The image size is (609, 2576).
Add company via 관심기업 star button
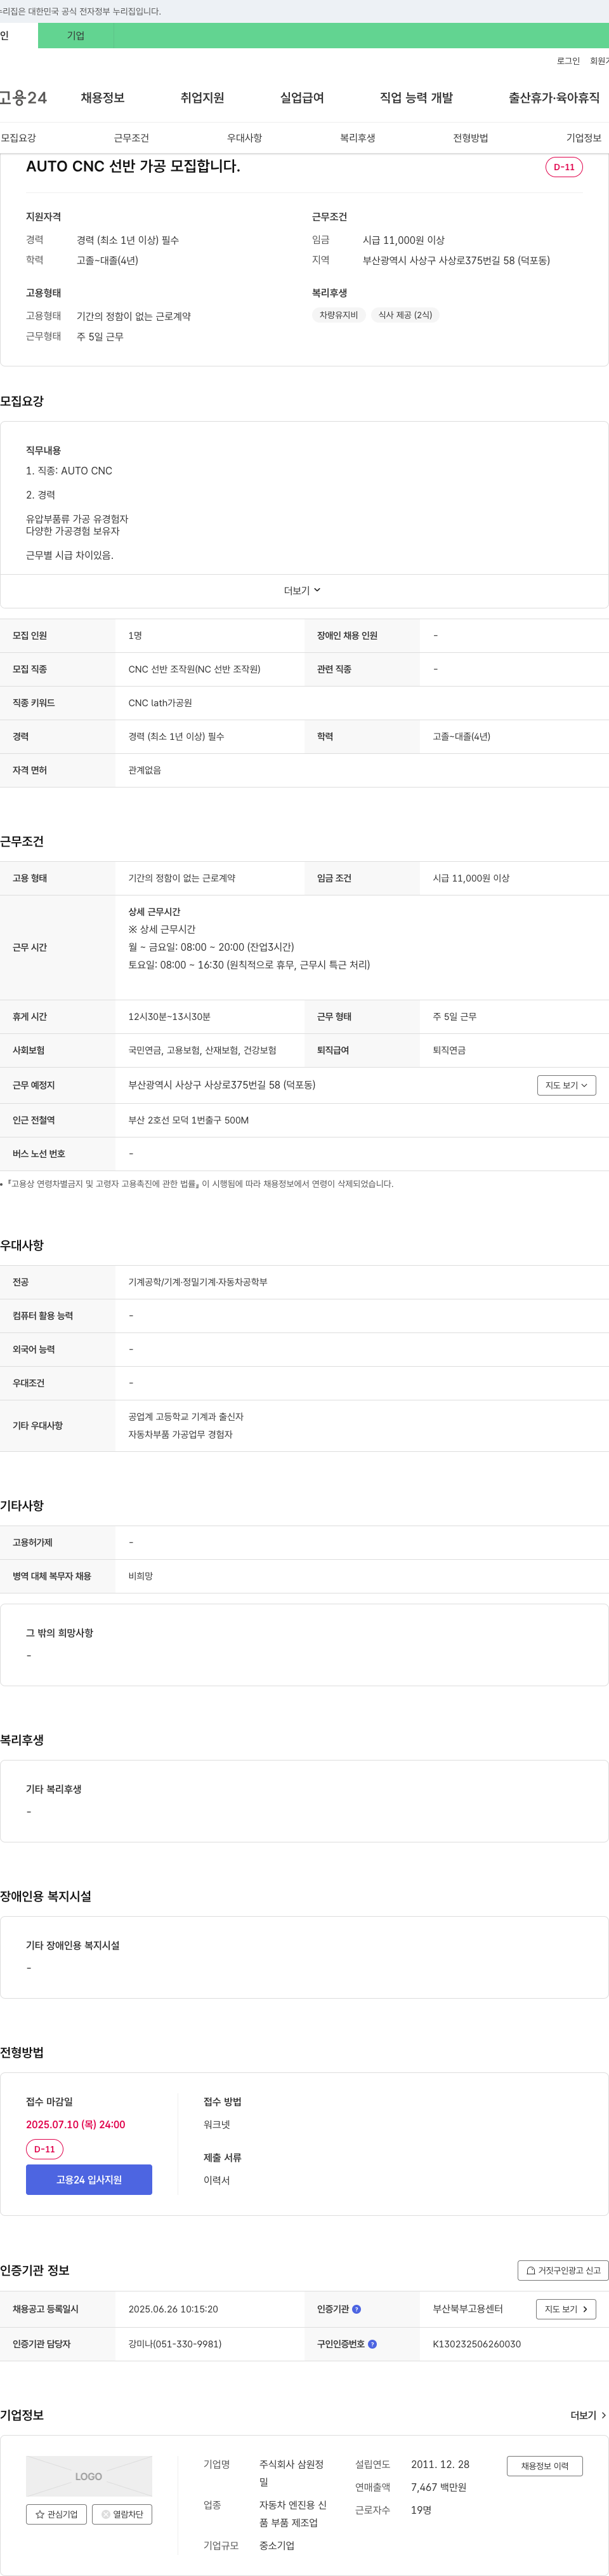click(56, 2515)
